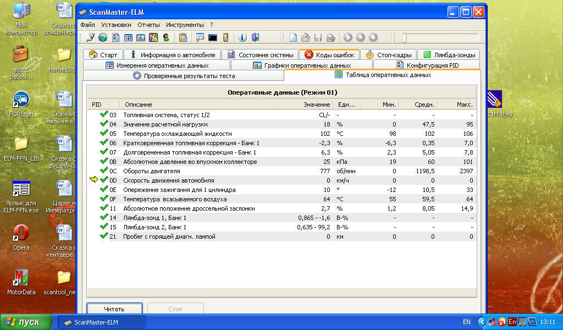Click the Описание column header

point(198,105)
